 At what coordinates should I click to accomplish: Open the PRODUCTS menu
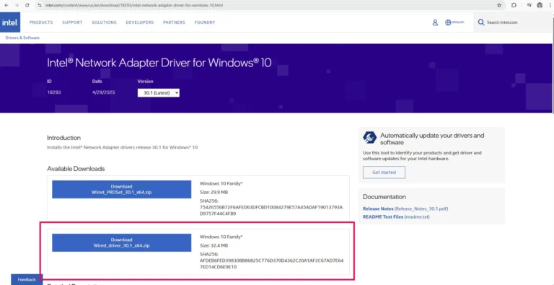coord(41,22)
